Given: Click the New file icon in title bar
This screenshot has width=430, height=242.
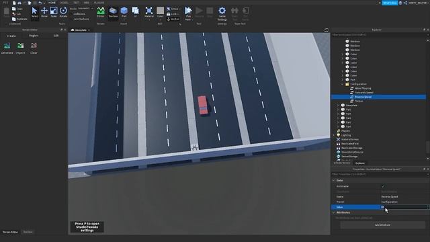Looking at the screenshot, I should click(14, 3).
